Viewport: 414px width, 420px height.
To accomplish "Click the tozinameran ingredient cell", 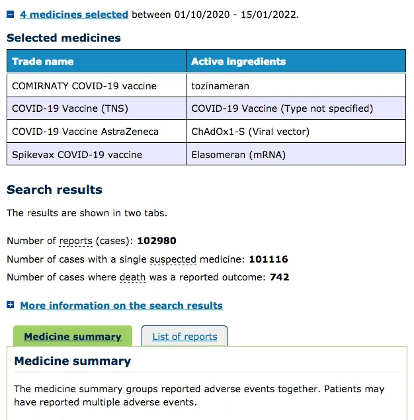I will (296, 86).
